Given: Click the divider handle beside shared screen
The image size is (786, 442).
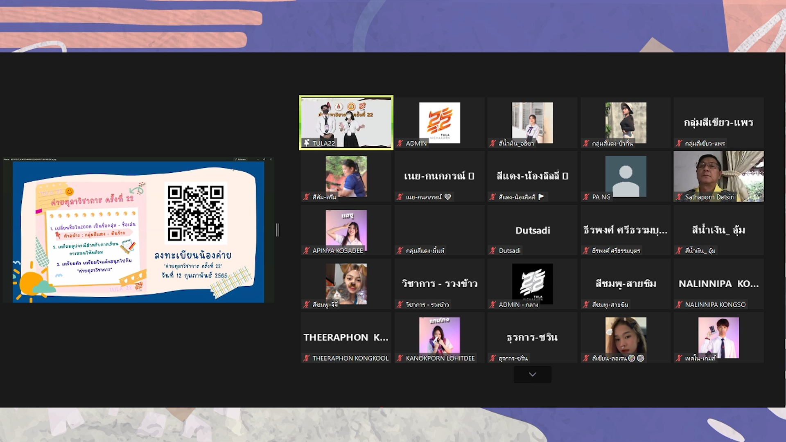Looking at the screenshot, I should point(278,230).
